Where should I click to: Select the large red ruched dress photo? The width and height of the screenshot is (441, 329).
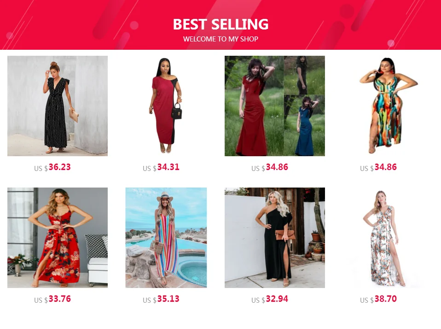click(254, 106)
